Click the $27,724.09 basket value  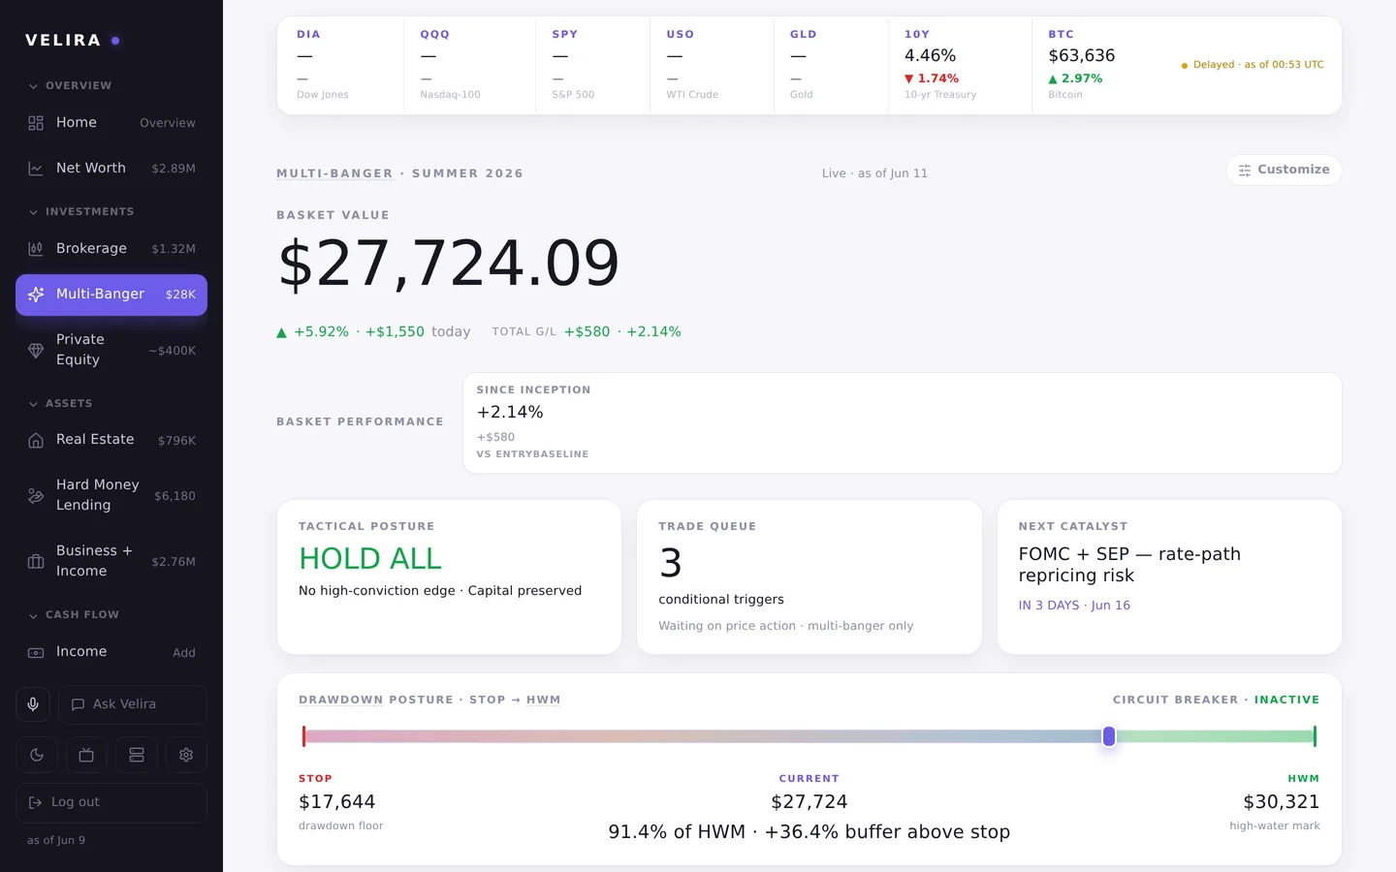click(449, 264)
